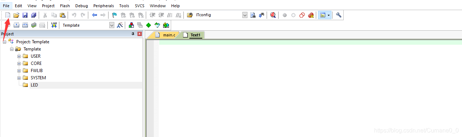This screenshot has width=462, height=137.
Task: Create a new file with New icon
Action: click(8, 15)
